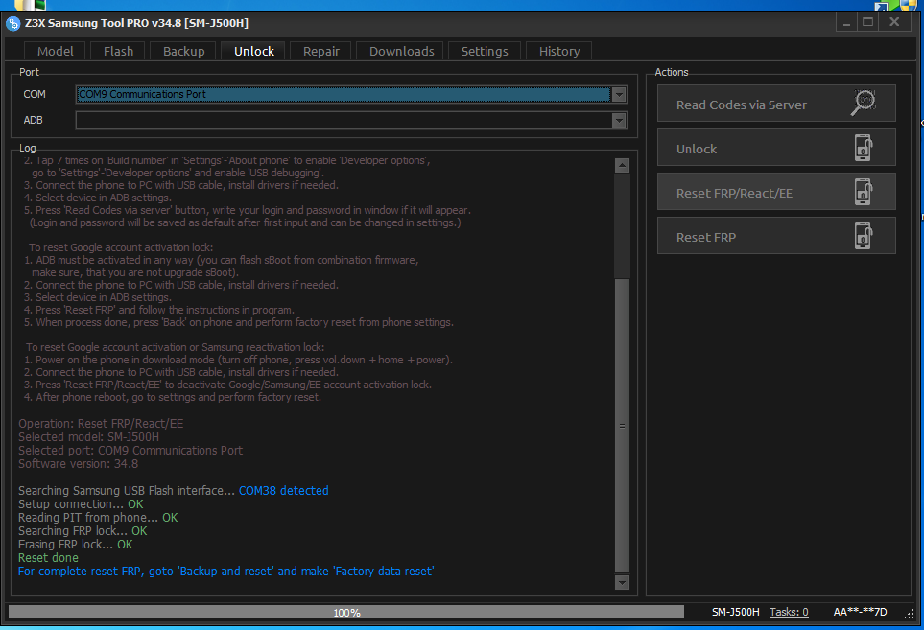Click the phone icon on Reset FRP
The image size is (924, 630).
pyautogui.click(x=864, y=236)
